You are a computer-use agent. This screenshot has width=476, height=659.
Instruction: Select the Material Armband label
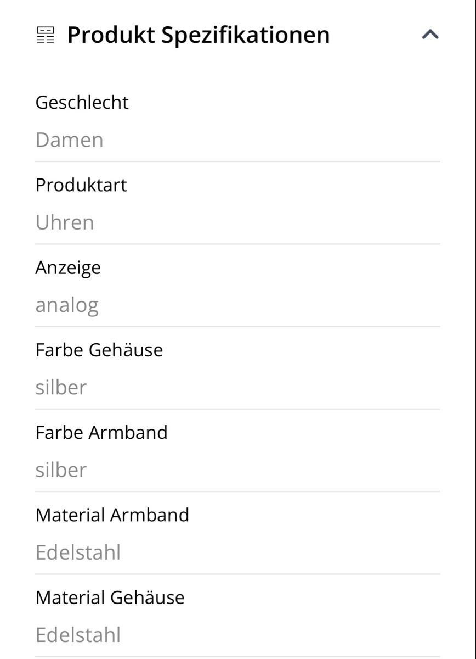(x=112, y=515)
